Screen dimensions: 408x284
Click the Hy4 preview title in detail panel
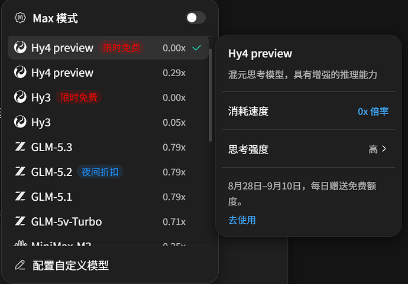pos(260,54)
